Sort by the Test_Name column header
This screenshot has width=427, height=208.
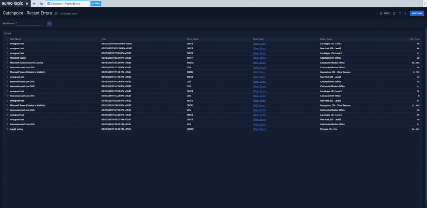coord(15,39)
